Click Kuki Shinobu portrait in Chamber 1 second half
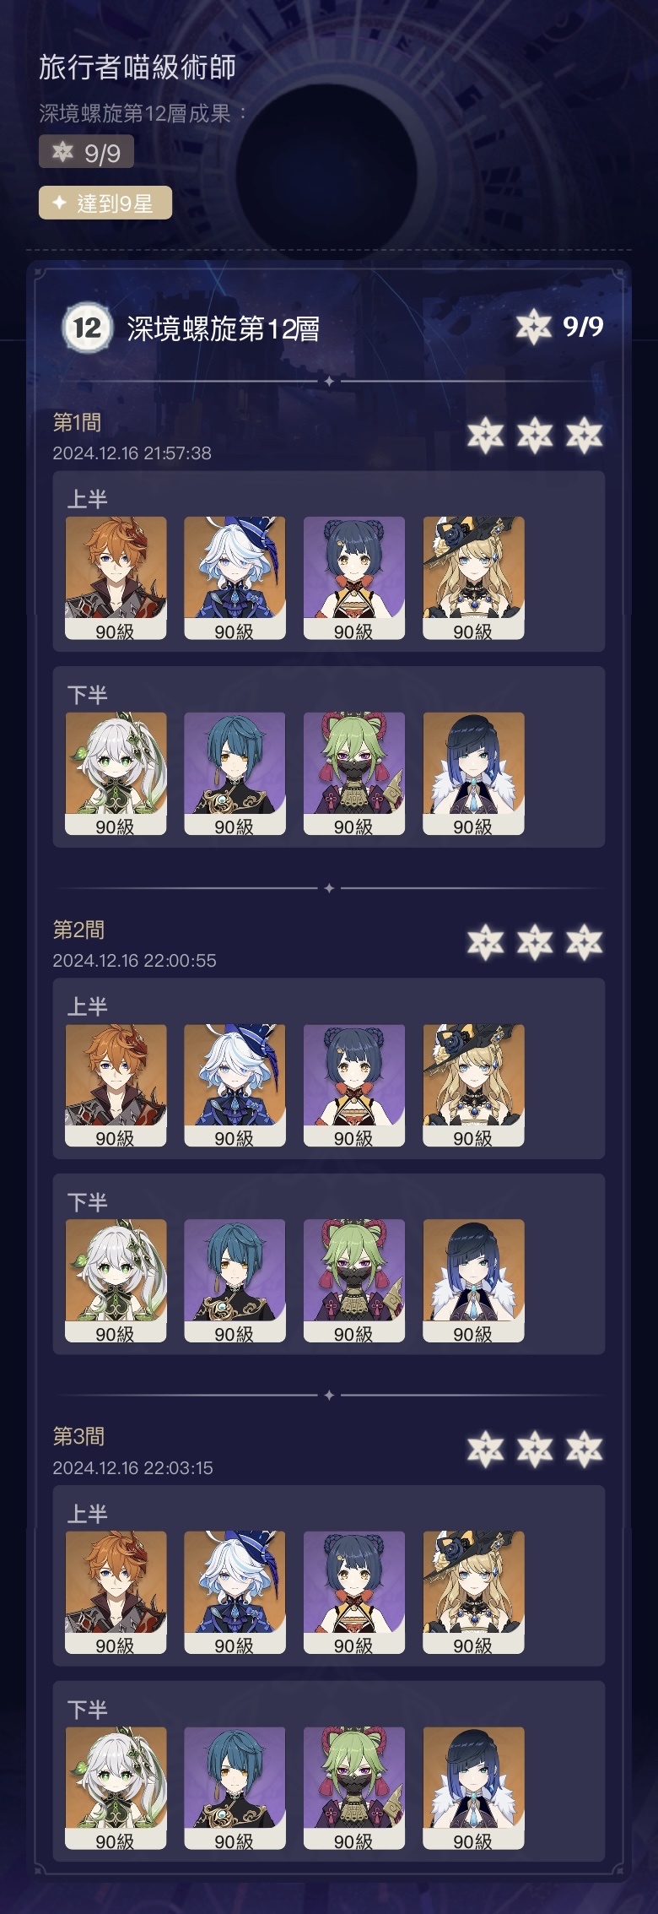 354,774
